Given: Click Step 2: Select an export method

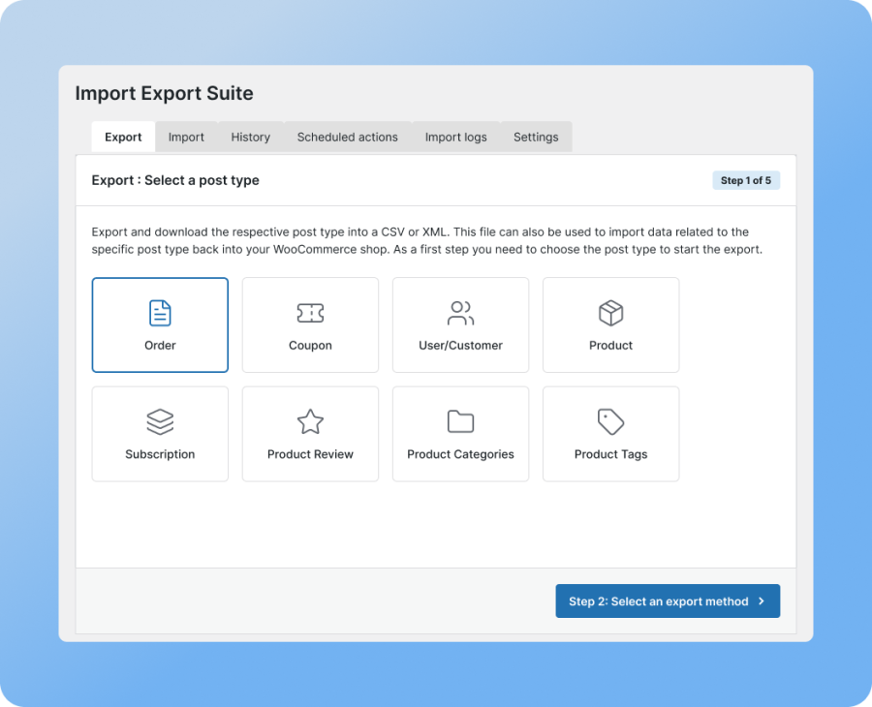Looking at the screenshot, I should point(668,600).
